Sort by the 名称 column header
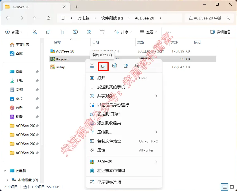This screenshot has height=191, width=237. coord(57,42)
